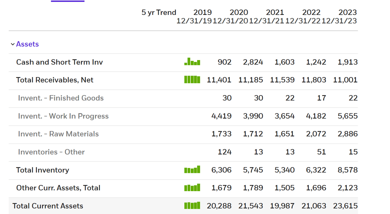Click the Total Receivables, Net row label
Viewport: 390px width, 214px height.
pos(55,80)
